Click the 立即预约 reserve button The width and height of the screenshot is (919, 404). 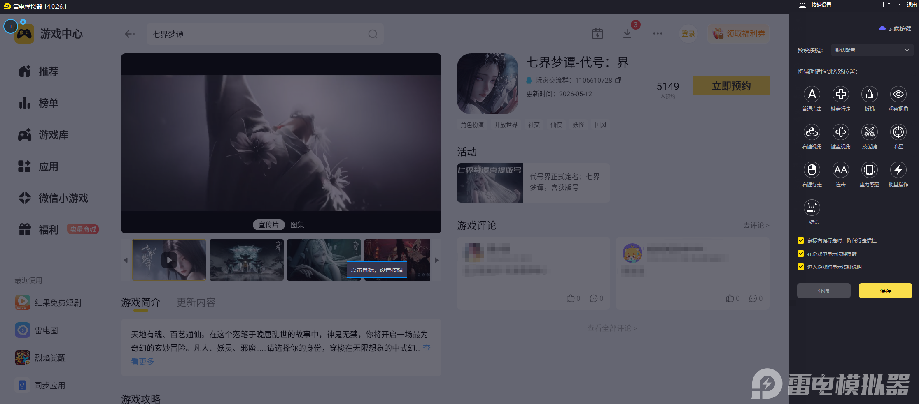[731, 85]
